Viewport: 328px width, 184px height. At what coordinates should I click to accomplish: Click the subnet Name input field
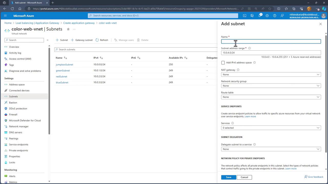pyautogui.click(x=271, y=41)
